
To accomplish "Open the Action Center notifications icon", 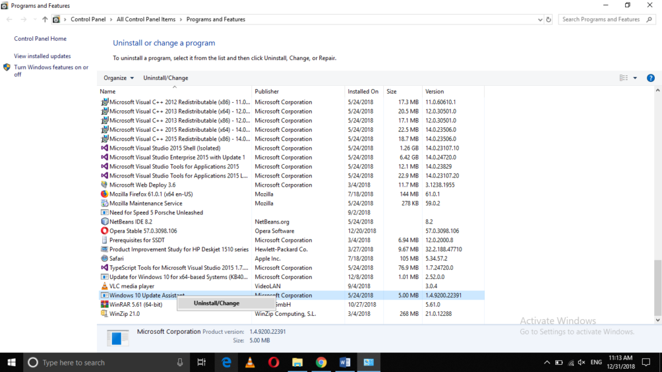I will (x=646, y=362).
